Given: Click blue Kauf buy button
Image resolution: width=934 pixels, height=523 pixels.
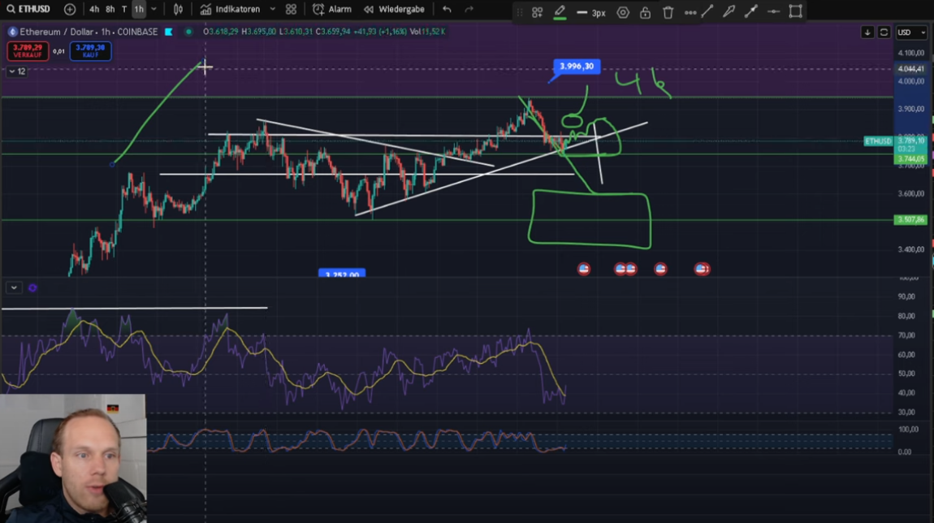Looking at the screenshot, I should 90,50.
